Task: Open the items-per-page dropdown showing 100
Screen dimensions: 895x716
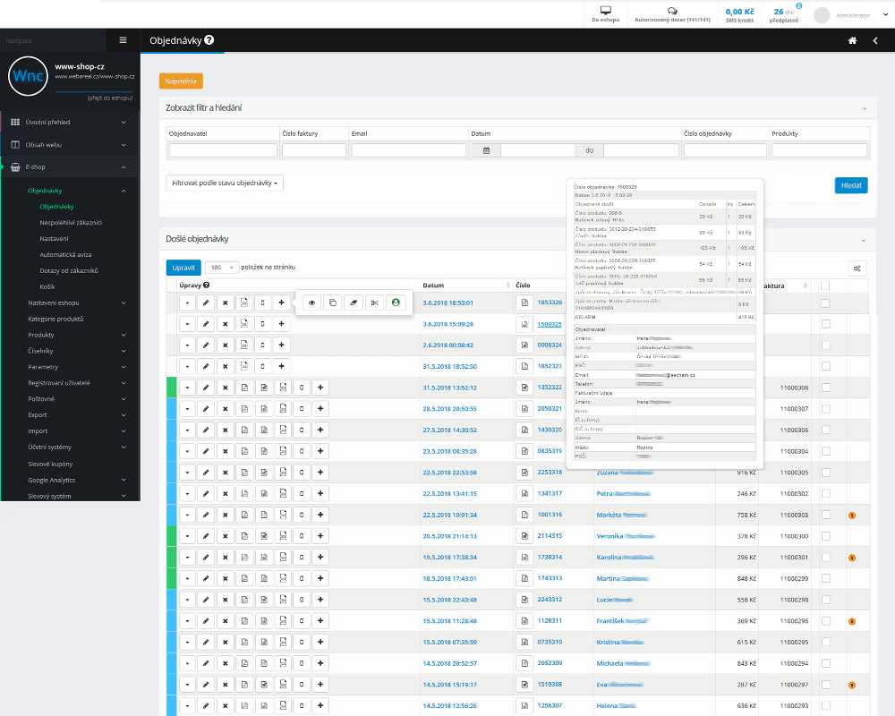Action: pyautogui.click(x=222, y=268)
